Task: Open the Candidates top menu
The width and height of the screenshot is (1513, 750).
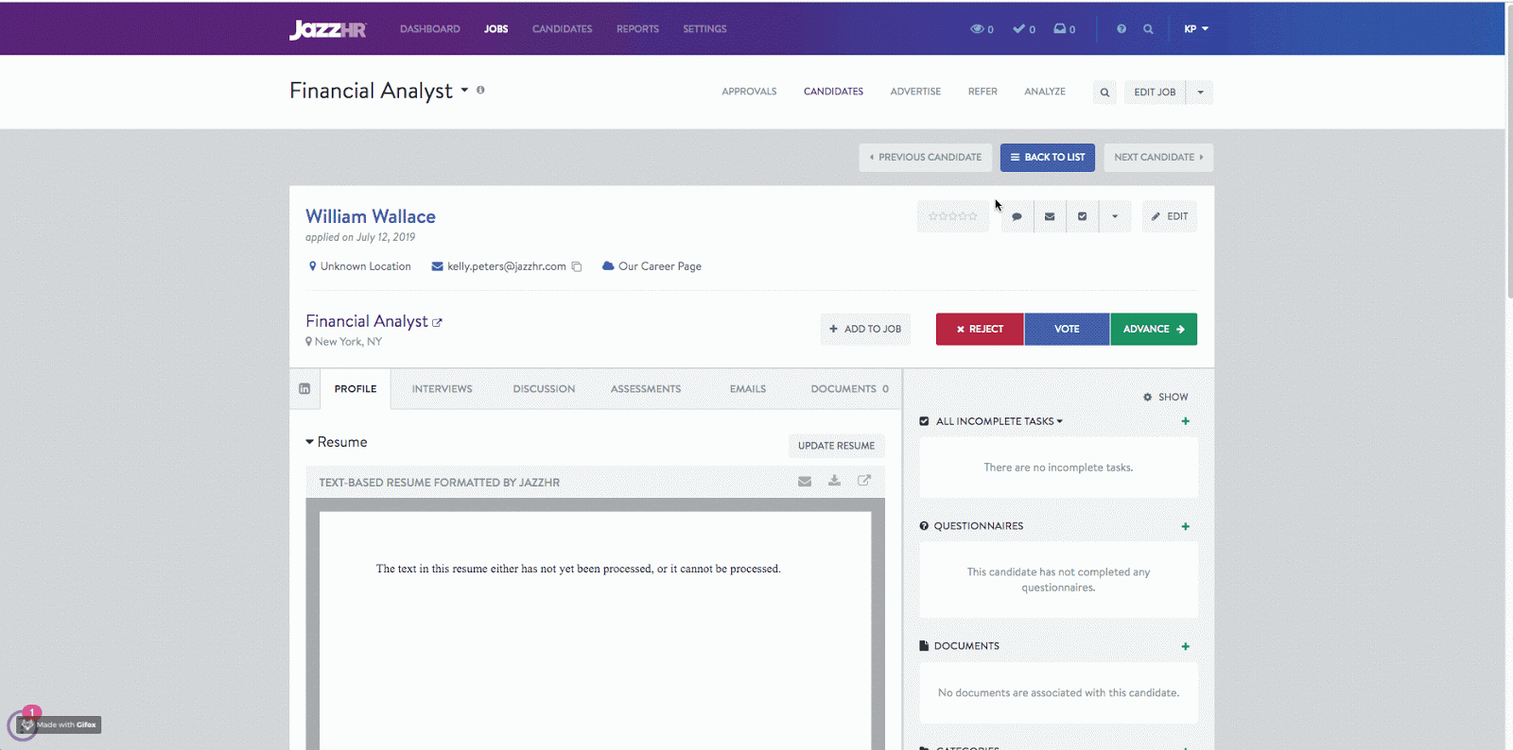Action: pos(562,29)
